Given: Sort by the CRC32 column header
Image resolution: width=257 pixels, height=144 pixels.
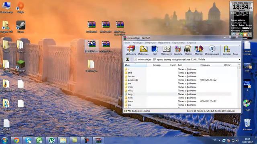Looking at the screenshot, I should pyautogui.click(x=227, y=65).
